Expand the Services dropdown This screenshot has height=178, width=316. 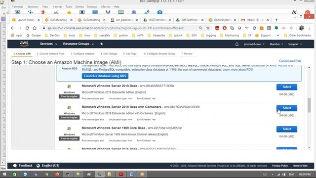pyautogui.click(x=48, y=44)
